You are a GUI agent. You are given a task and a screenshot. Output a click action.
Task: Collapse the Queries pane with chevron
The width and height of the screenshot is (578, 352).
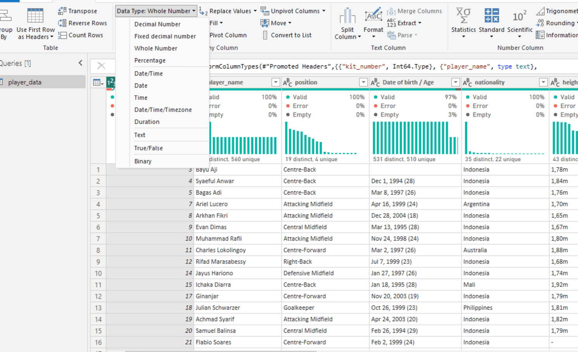[80, 63]
